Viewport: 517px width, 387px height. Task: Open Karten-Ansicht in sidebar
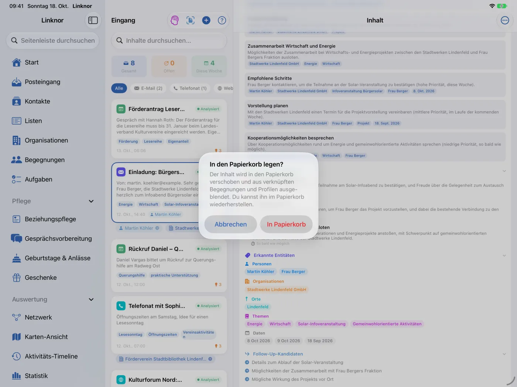click(52, 337)
